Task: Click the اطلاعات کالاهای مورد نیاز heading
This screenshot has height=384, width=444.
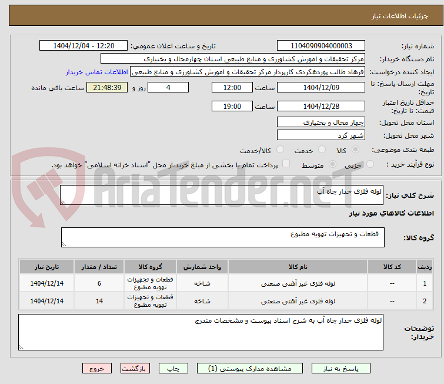Action: [x=391, y=213]
